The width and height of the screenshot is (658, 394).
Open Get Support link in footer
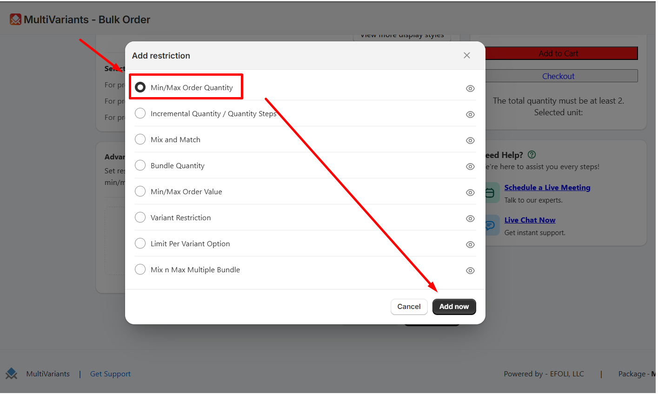click(110, 374)
